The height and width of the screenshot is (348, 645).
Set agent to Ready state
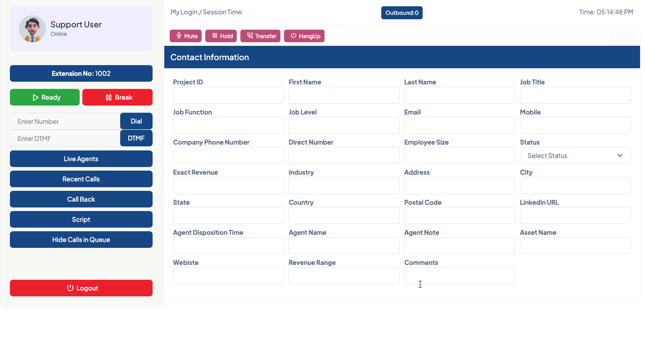[x=45, y=97]
